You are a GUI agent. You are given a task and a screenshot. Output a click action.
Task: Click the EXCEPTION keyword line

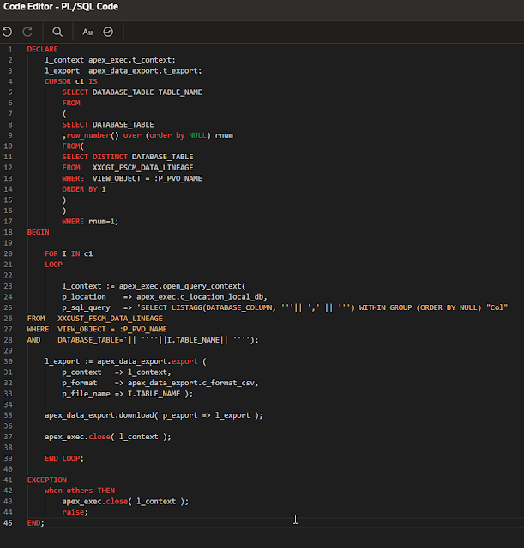pyautogui.click(x=47, y=479)
